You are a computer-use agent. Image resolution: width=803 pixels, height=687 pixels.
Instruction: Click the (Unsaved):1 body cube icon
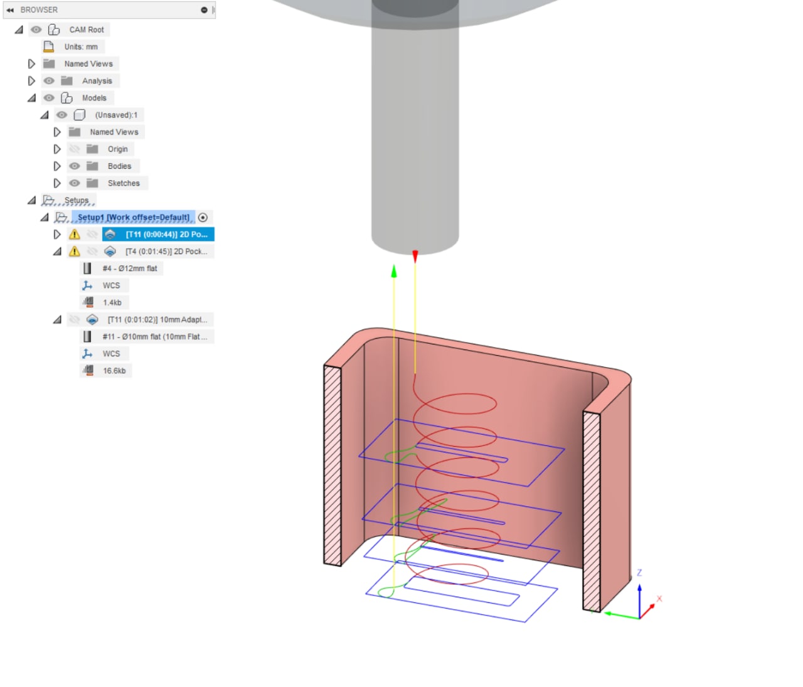click(80, 115)
